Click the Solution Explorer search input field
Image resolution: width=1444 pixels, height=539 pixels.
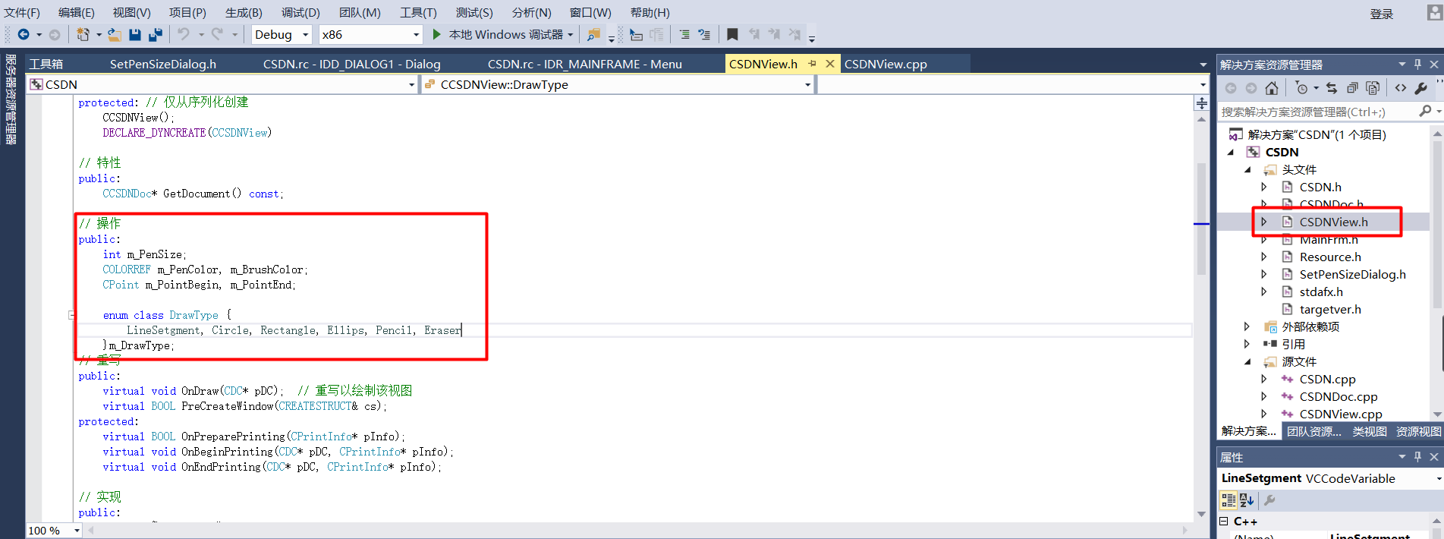1317,112
